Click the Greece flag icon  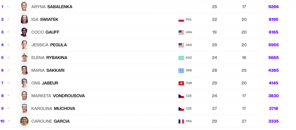point(181,70)
